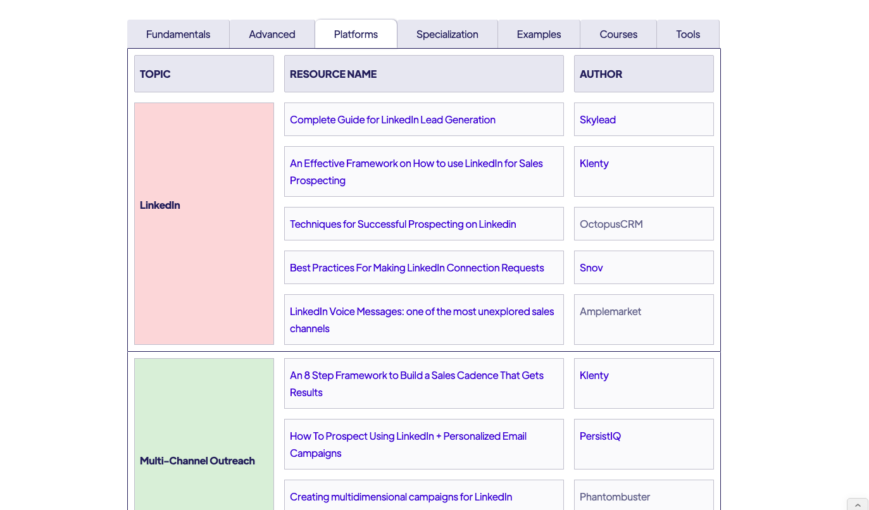Click the RESOURCE NAME column header

pos(424,73)
